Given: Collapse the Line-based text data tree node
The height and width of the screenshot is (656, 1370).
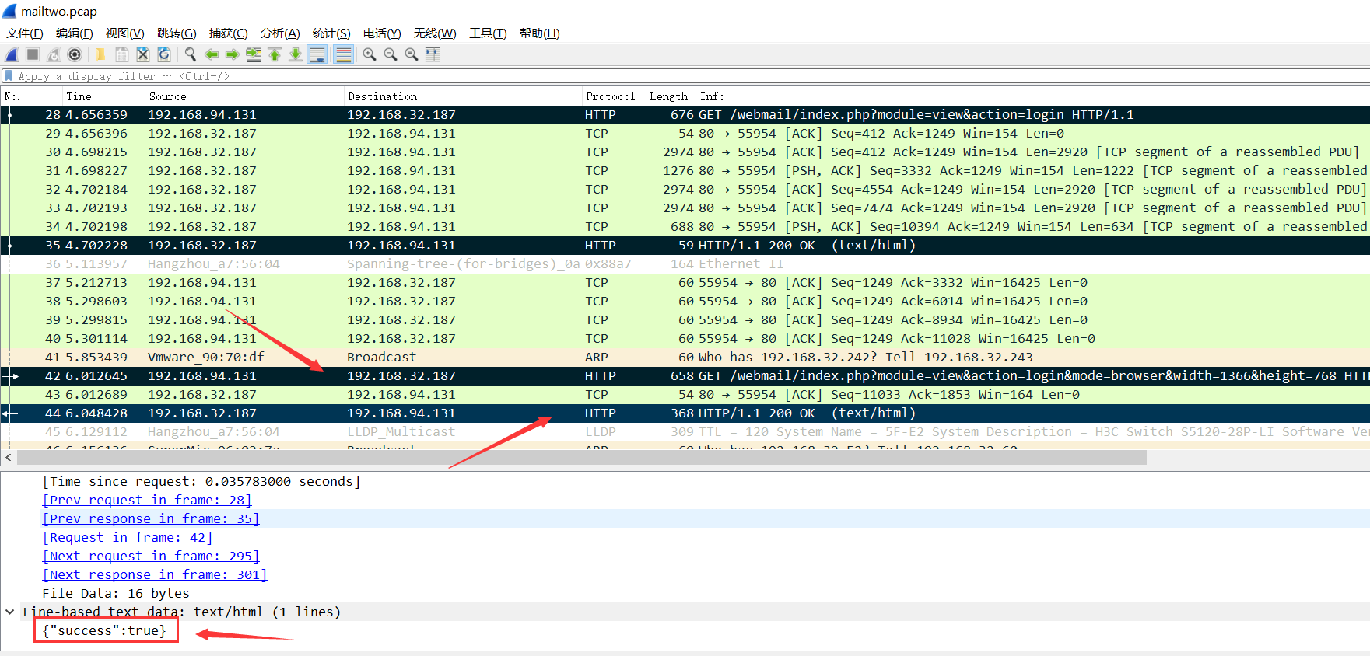Looking at the screenshot, I should pyautogui.click(x=10, y=612).
